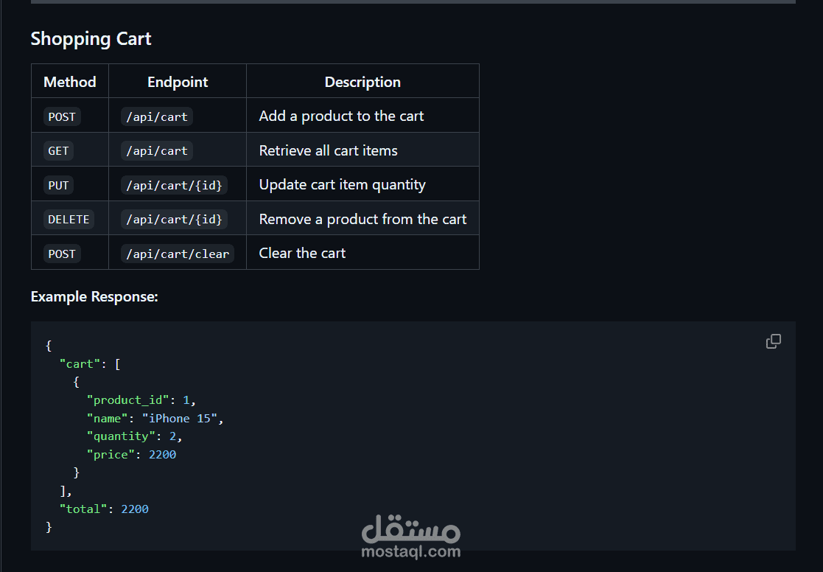This screenshot has width=823, height=572.
Task: Click "Remove a product from the cart" text
Action: pos(363,219)
